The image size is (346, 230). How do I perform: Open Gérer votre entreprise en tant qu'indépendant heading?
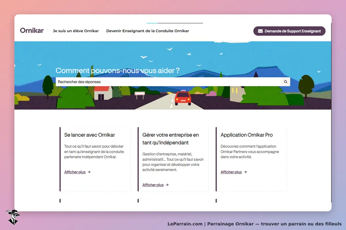(x=171, y=139)
